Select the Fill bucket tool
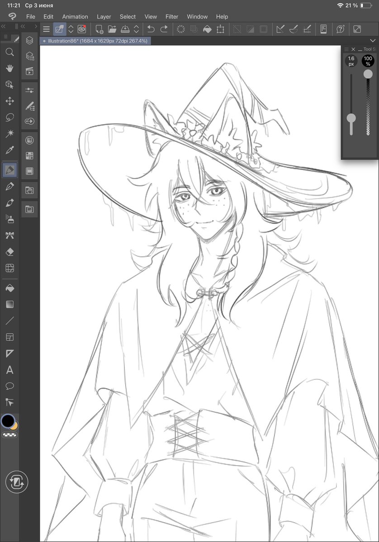The image size is (379, 542). (x=9, y=288)
